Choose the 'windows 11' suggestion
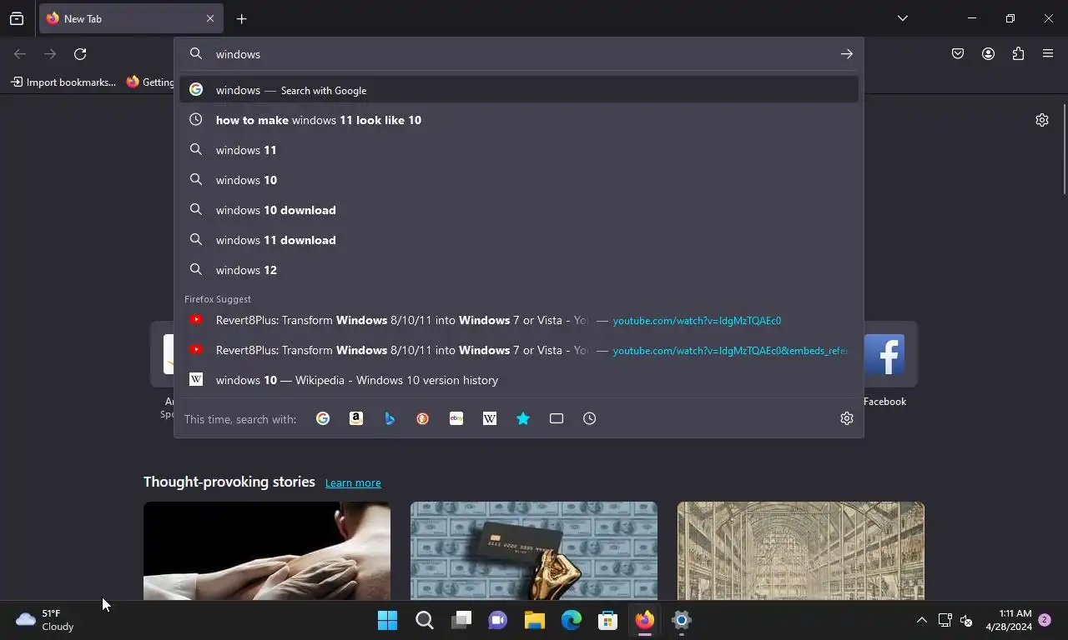 tap(519, 150)
